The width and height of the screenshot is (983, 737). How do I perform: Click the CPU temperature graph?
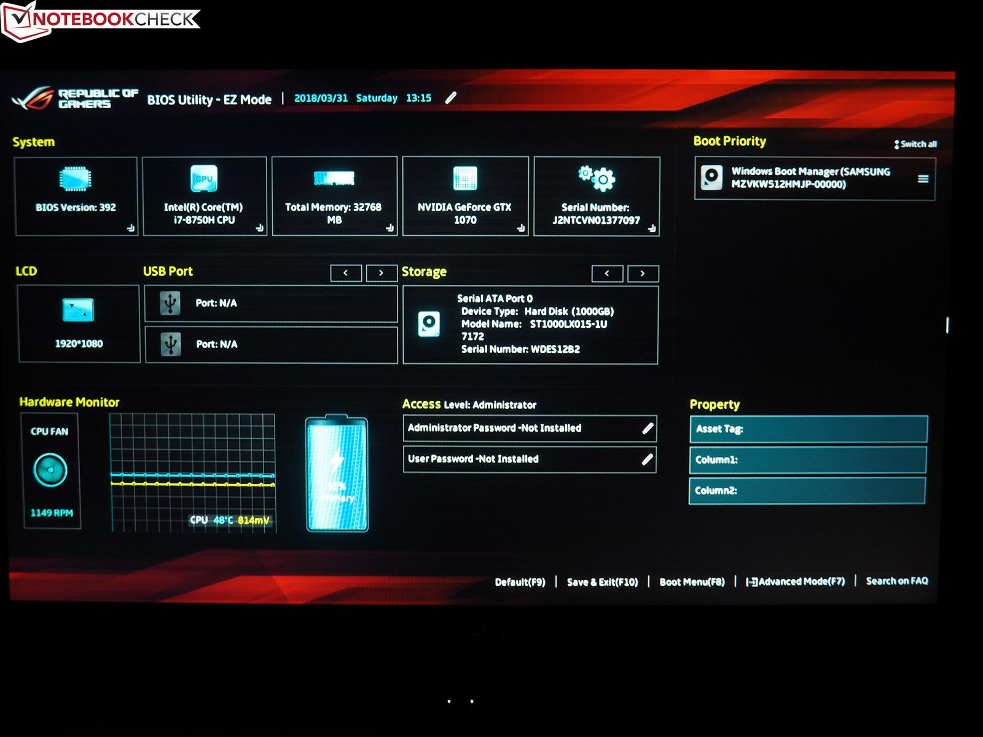coord(192,472)
